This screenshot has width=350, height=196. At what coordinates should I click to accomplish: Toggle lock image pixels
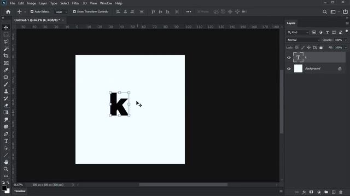pos(302,47)
